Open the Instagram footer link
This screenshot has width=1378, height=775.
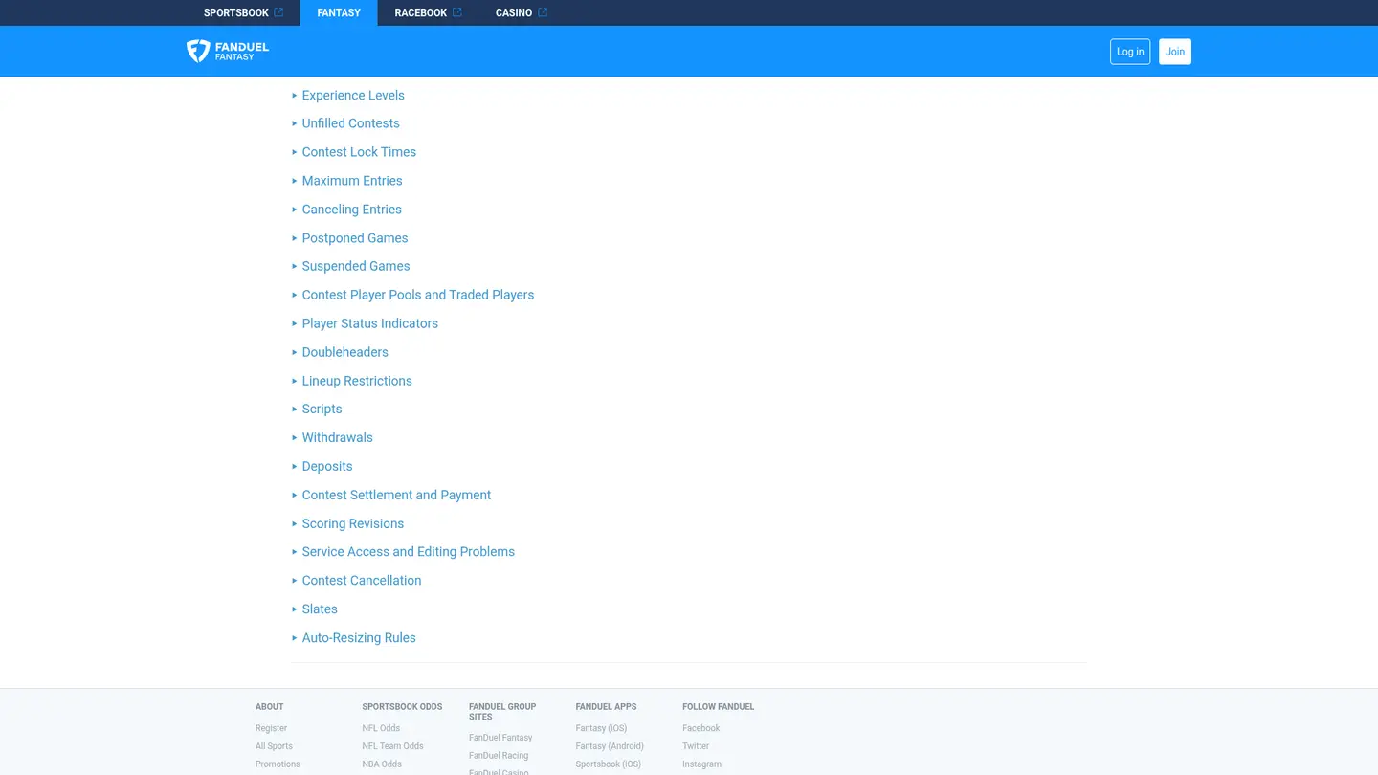coord(701,764)
